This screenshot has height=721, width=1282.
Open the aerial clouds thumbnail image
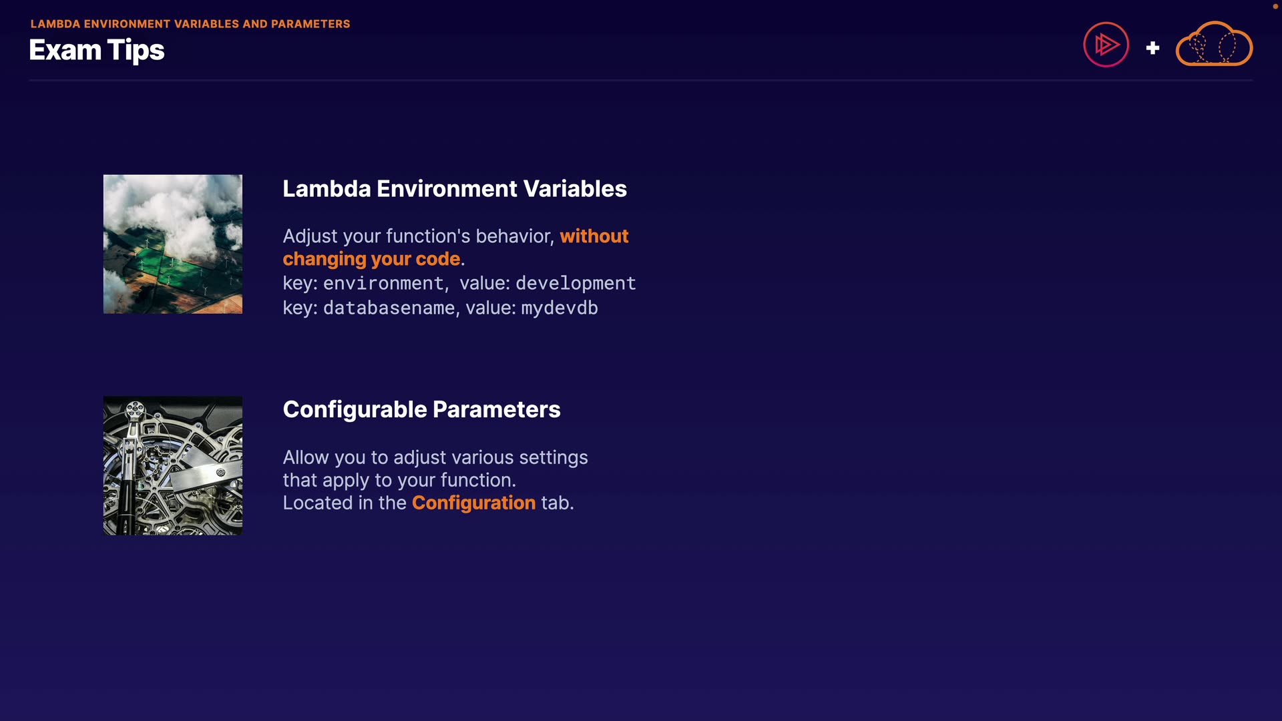coord(173,244)
